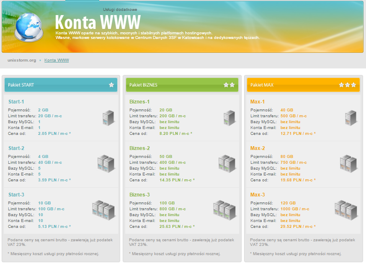Image resolution: width=366 pixels, height=266 pixels.
Task: Click the Max-1 price 12.71 PLN
Action: 298,134
